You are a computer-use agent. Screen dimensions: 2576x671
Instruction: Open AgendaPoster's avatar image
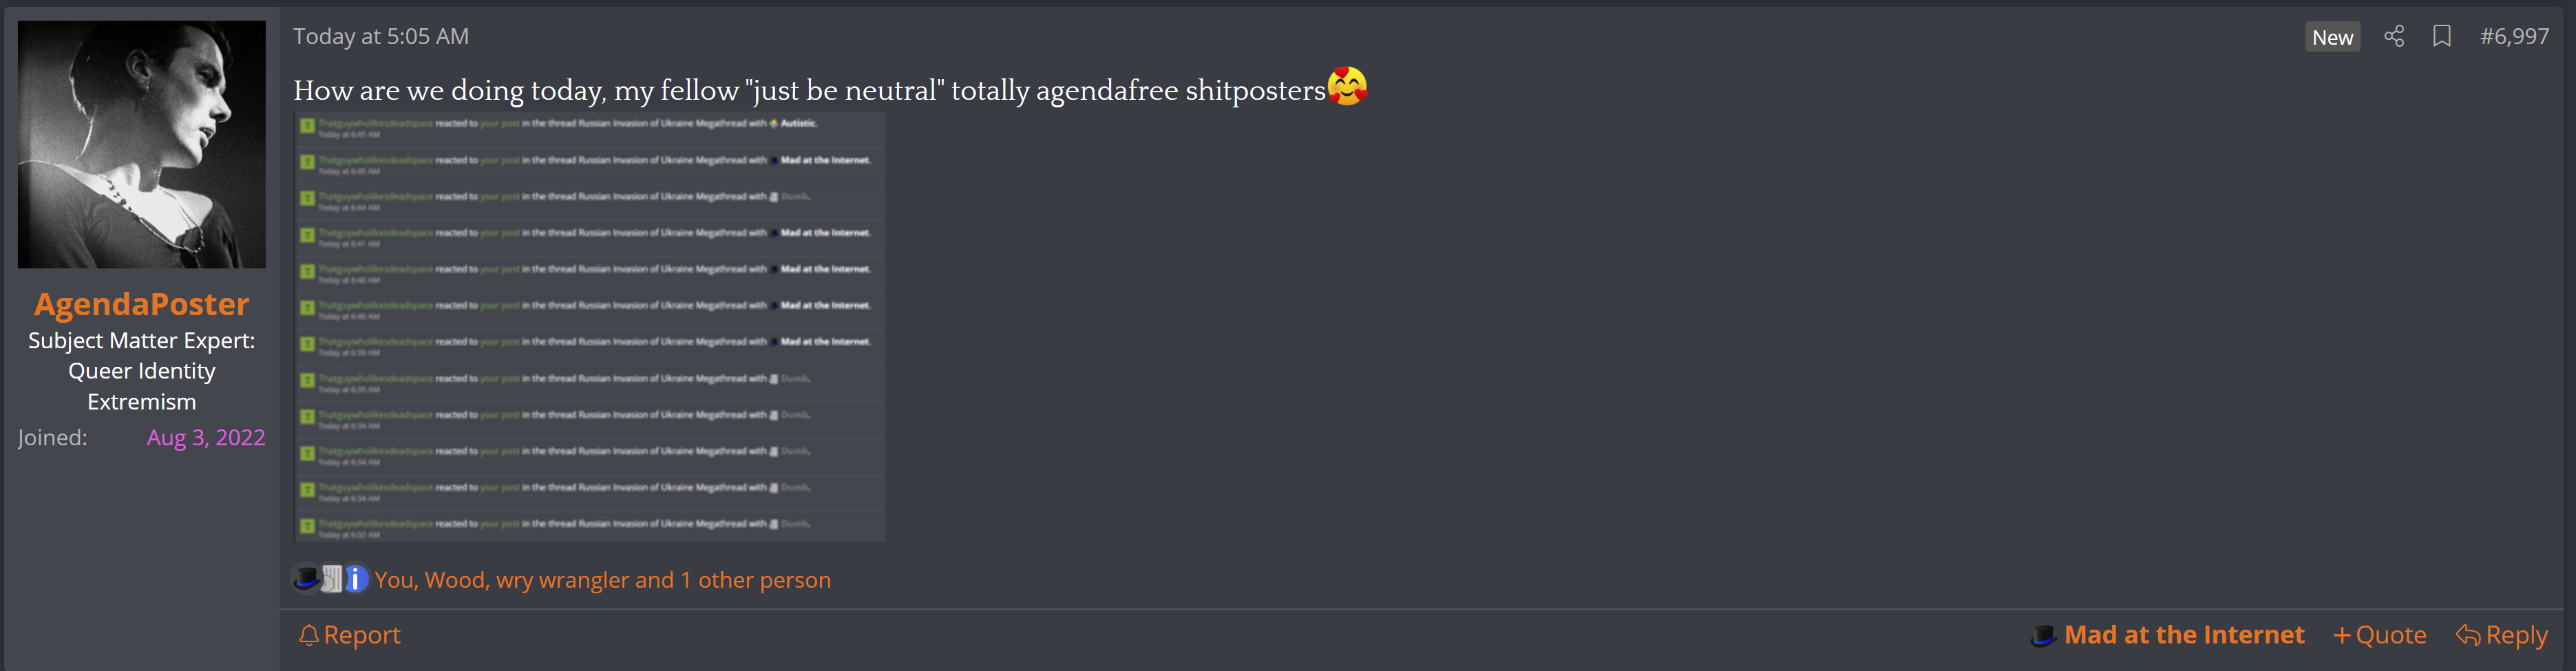[x=142, y=145]
